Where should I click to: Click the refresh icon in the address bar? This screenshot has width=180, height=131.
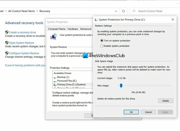click(123, 11)
